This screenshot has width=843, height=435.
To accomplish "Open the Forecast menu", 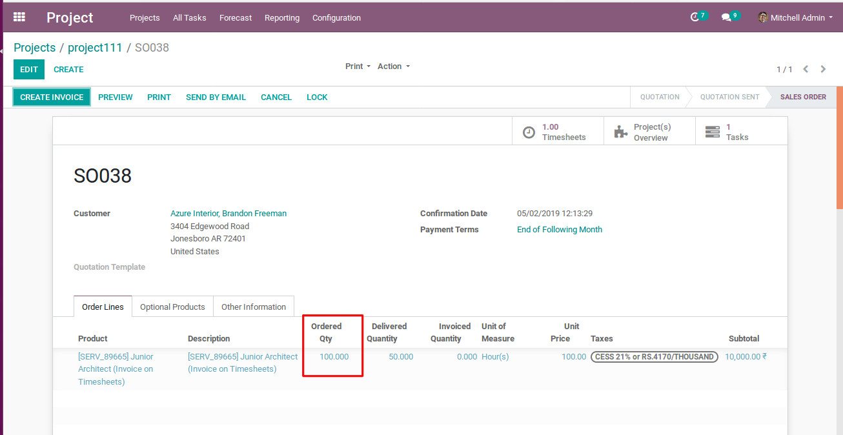I will click(236, 17).
